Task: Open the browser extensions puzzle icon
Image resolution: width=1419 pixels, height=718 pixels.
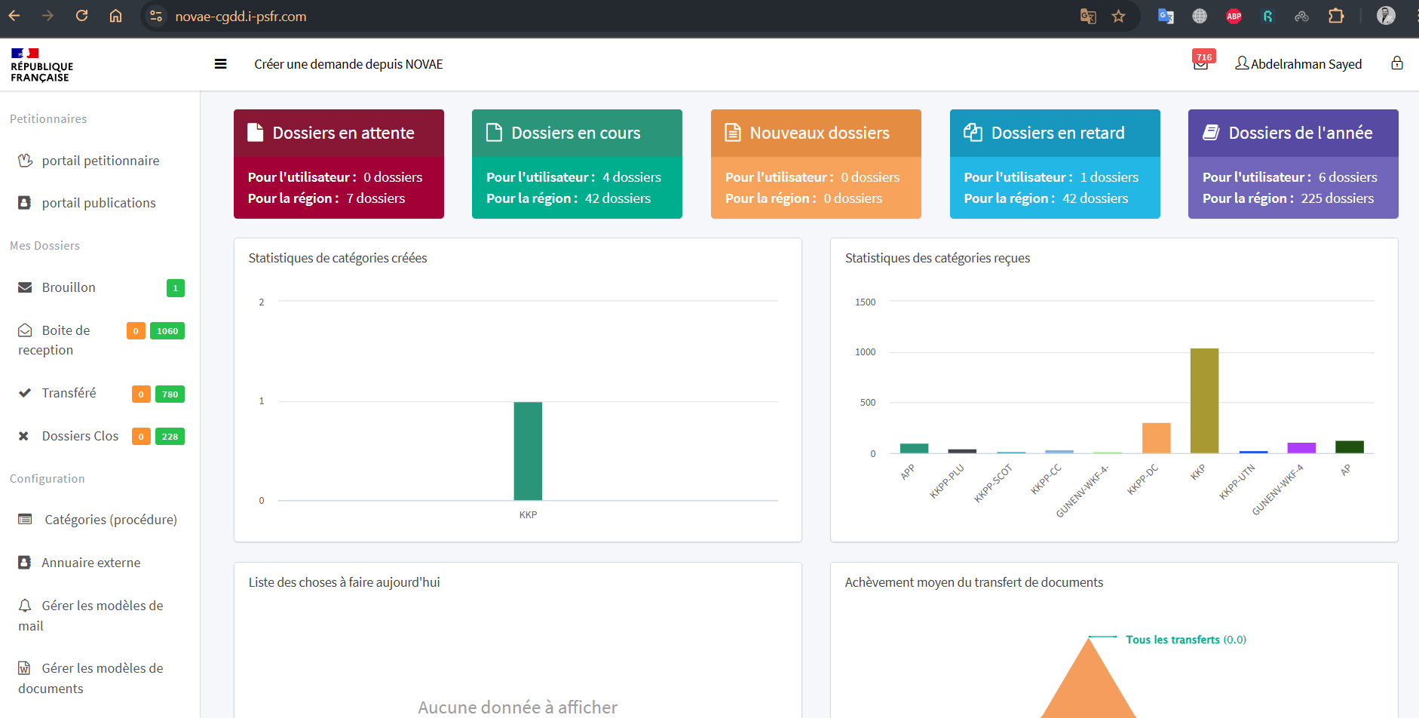Action: tap(1336, 16)
